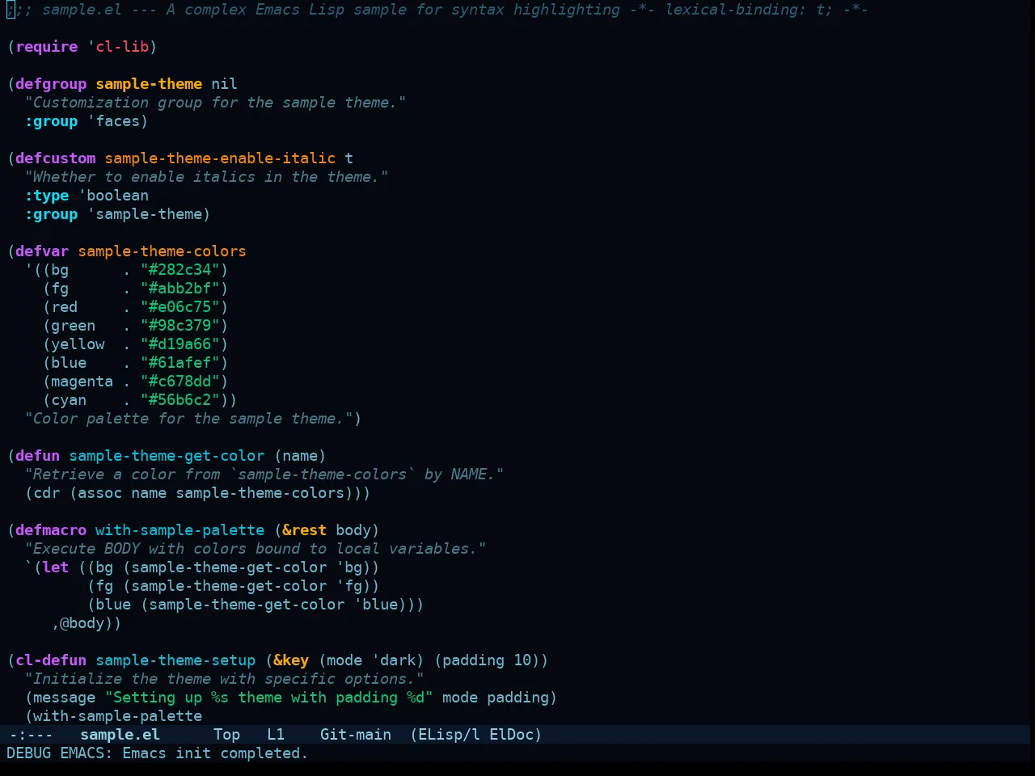1035x776 pixels.
Task: Click the &rest keyword
Action: point(305,529)
